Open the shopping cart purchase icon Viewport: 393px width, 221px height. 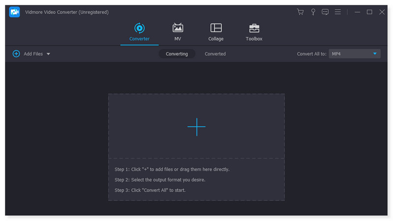click(300, 12)
